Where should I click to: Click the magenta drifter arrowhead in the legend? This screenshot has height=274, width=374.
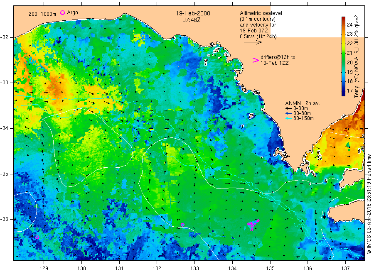point(256,60)
